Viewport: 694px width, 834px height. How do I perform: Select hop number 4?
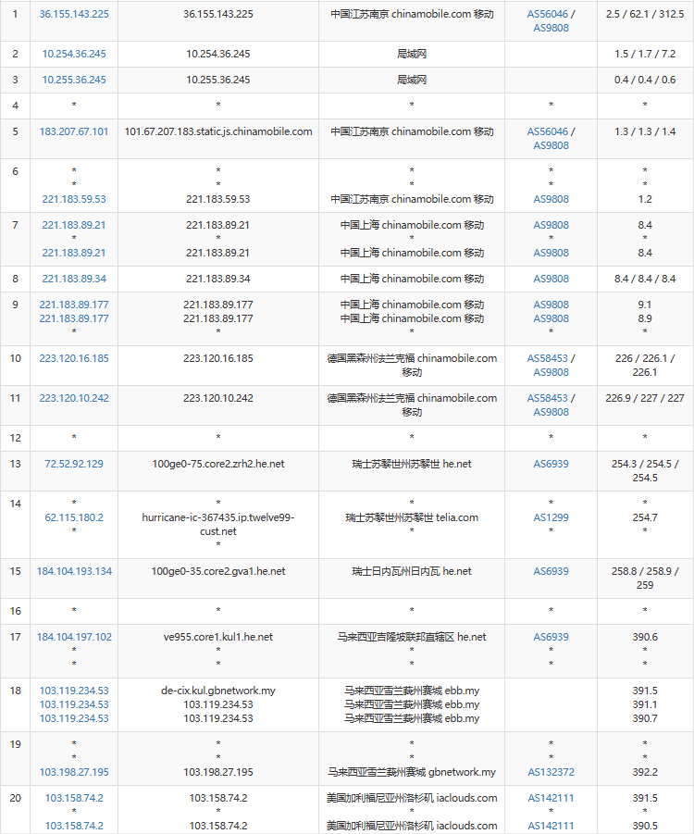click(x=16, y=106)
